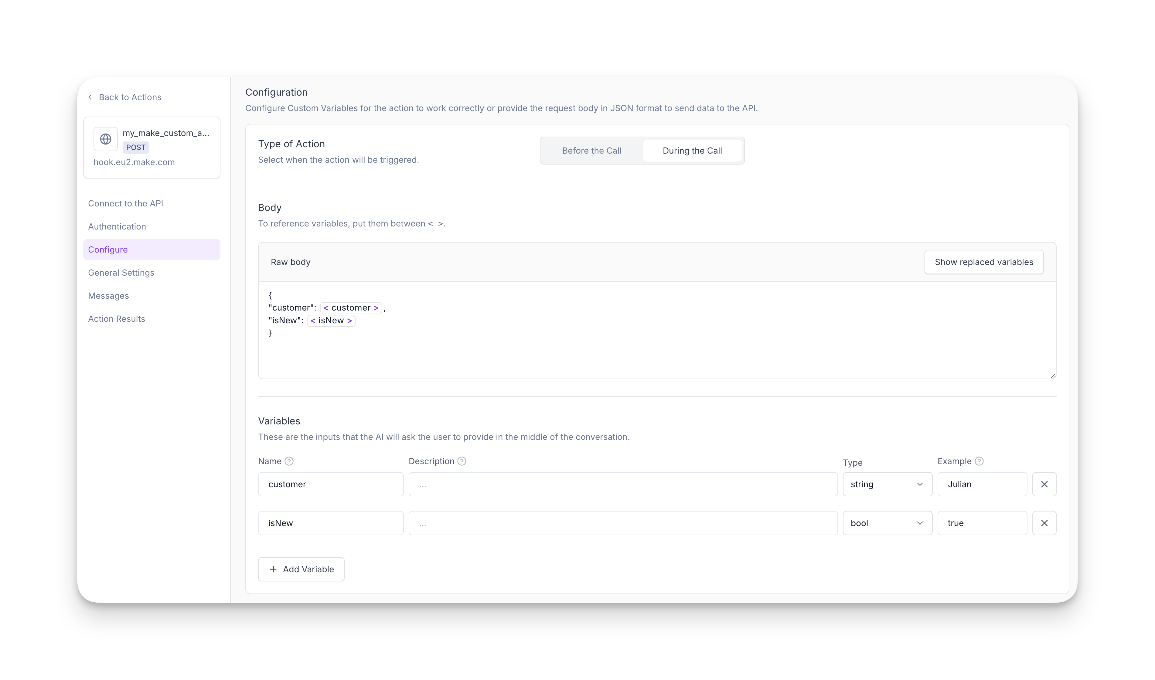
Task: Click the Description help question-mark icon
Action: [462, 461]
